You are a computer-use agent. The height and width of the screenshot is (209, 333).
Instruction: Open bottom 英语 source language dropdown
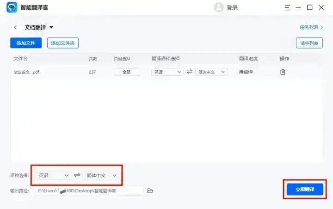(x=54, y=176)
